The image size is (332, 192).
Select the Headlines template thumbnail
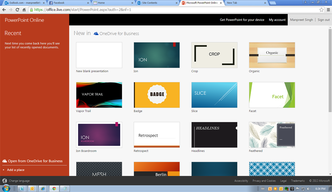(214, 135)
